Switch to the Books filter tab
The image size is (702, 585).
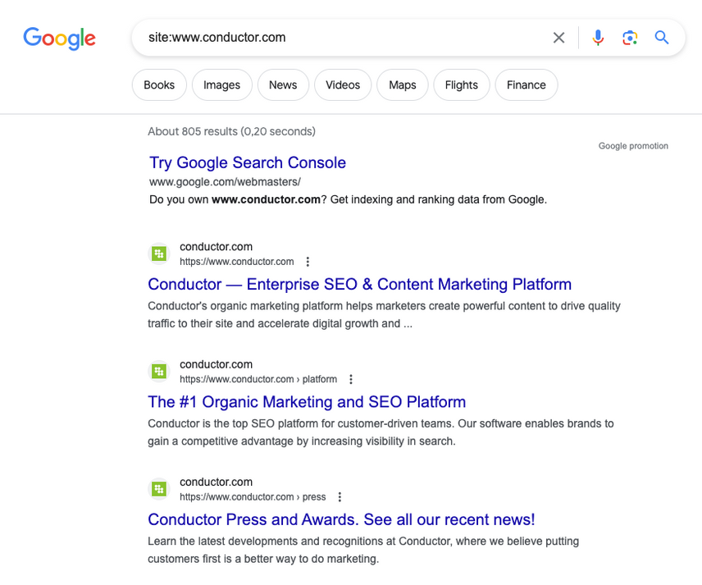[159, 85]
